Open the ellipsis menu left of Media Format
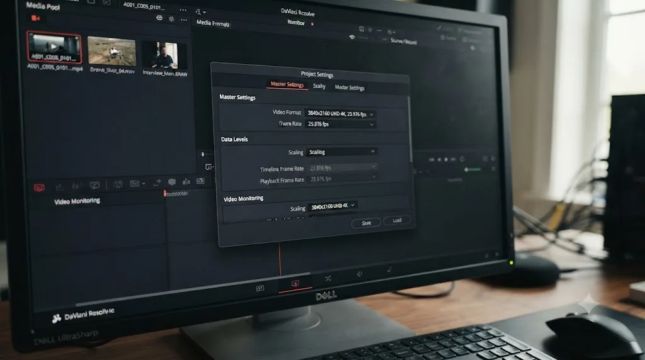This screenshot has width=645, height=360. pyautogui.click(x=184, y=20)
